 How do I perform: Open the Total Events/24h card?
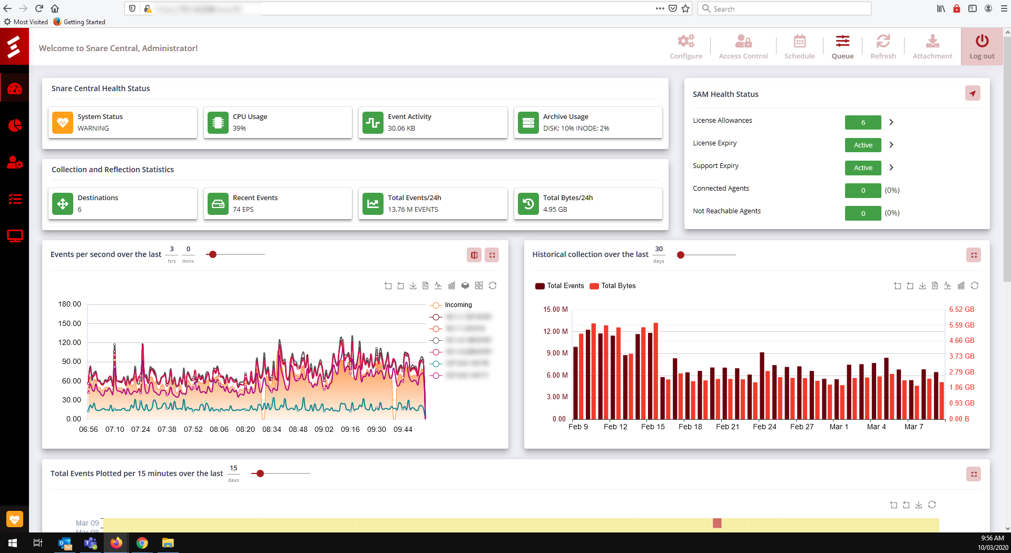pos(433,204)
